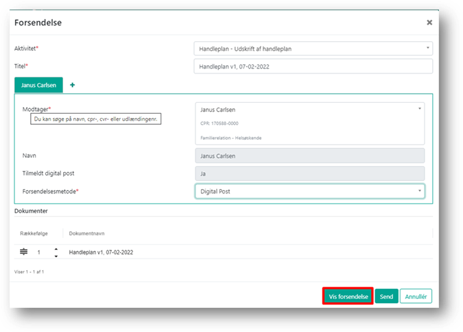Click the Tilmeldt digital post field
Image resolution: width=463 pixels, height=332 pixels.
tap(309, 174)
